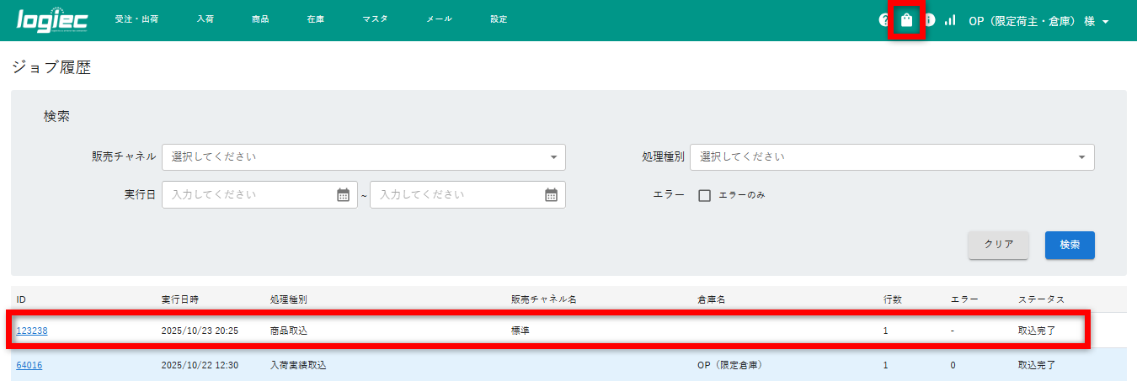Image resolution: width=1137 pixels, height=381 pixels.
Task: Open the OP（限定荷主・倉庫）user menu
Action: [1038, 20]
